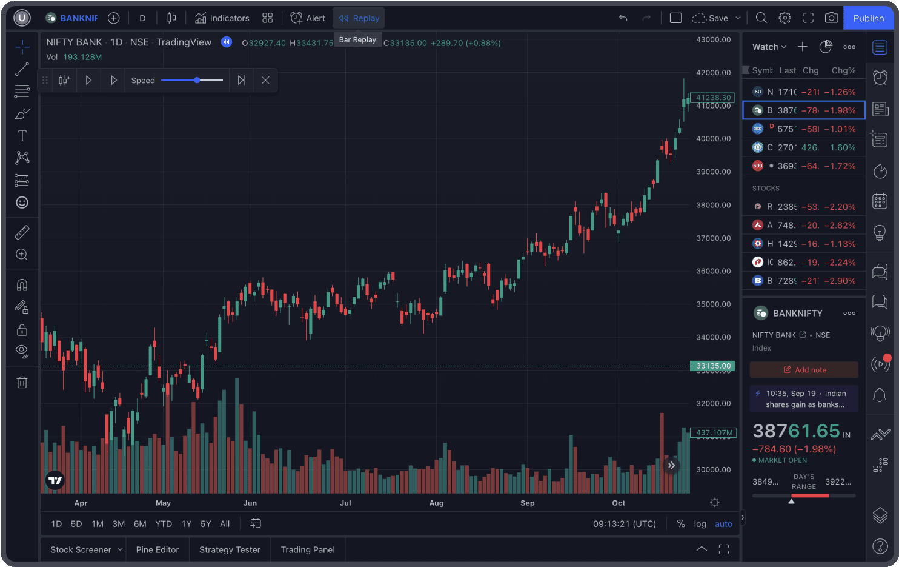The image size is (899, 567).
Task: Open the Notifications bell panel
Action: pos(880,395)
